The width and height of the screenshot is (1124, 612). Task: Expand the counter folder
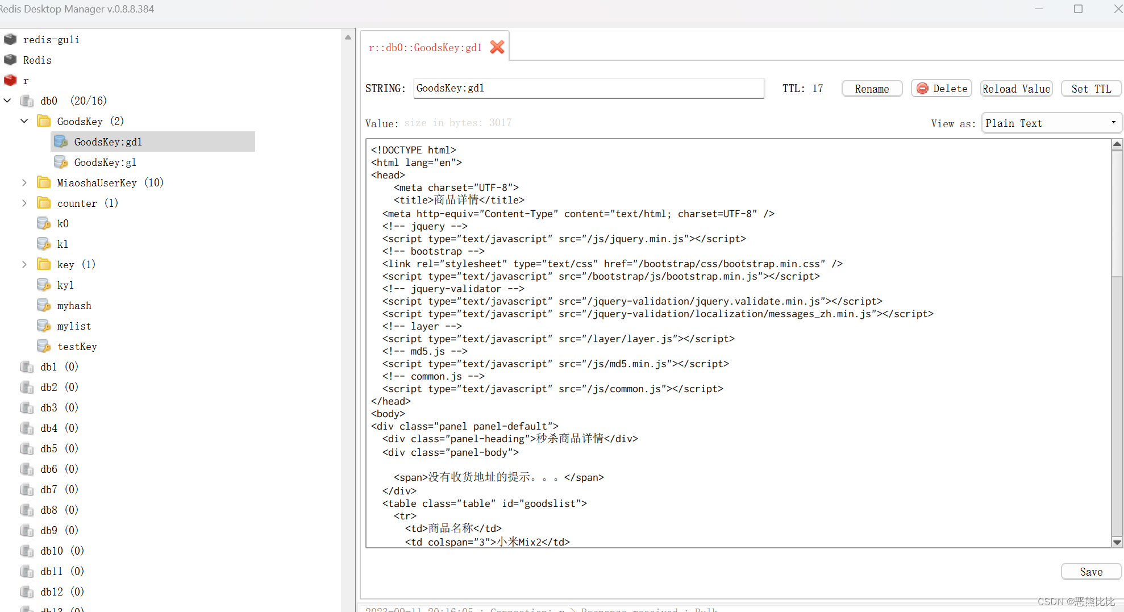click(24, 203)
